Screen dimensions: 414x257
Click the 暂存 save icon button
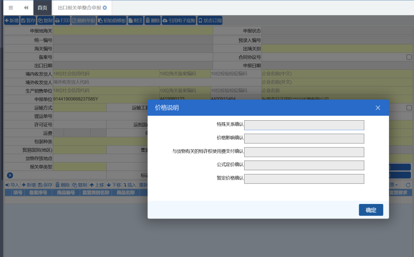coord(28,21)
